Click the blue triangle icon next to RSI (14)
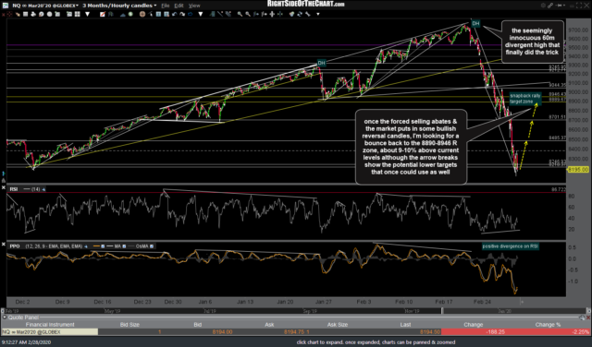Viewport: 592px width, 347px height. click(x=43, y=189)
